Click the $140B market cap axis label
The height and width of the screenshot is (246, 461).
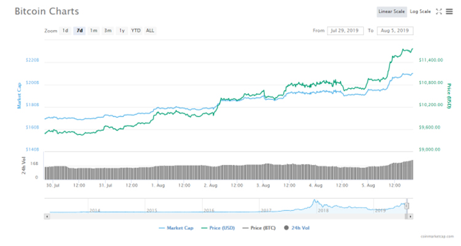tap(33, 150)
